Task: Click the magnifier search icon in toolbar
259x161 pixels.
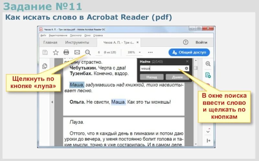Action: 88,52
